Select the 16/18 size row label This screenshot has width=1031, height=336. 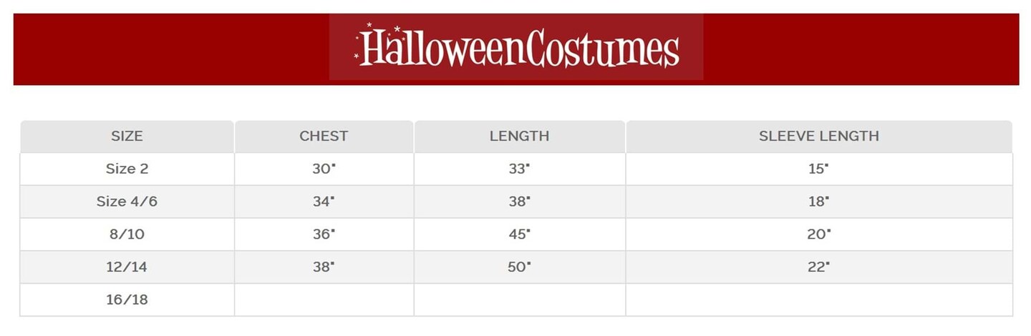[x=127, y=300]
